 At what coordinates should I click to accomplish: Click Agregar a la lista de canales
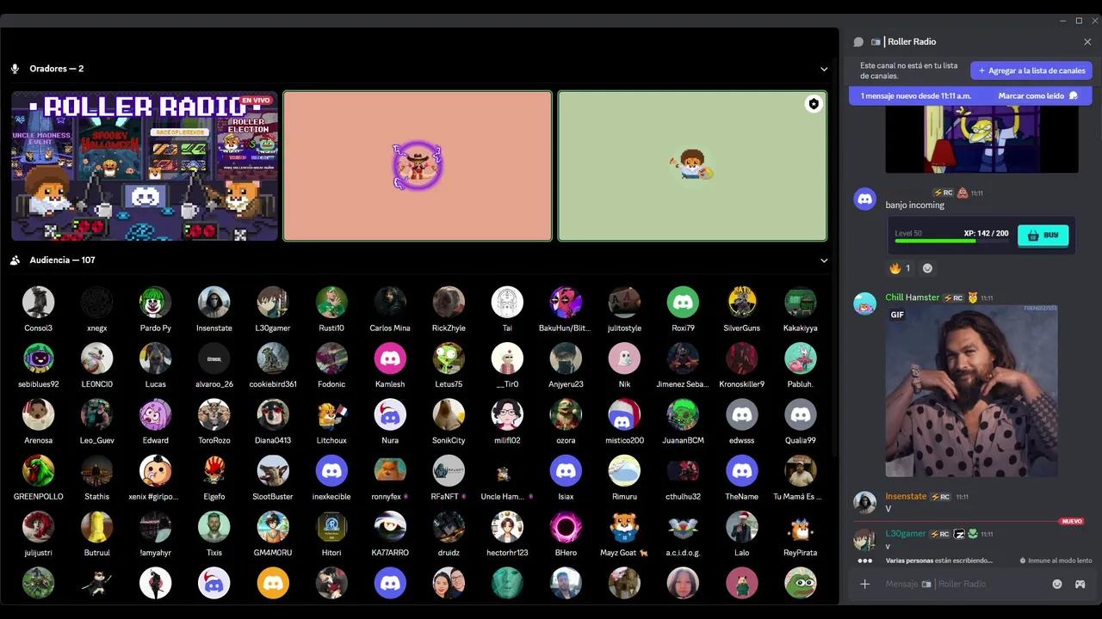(1031, 70)
